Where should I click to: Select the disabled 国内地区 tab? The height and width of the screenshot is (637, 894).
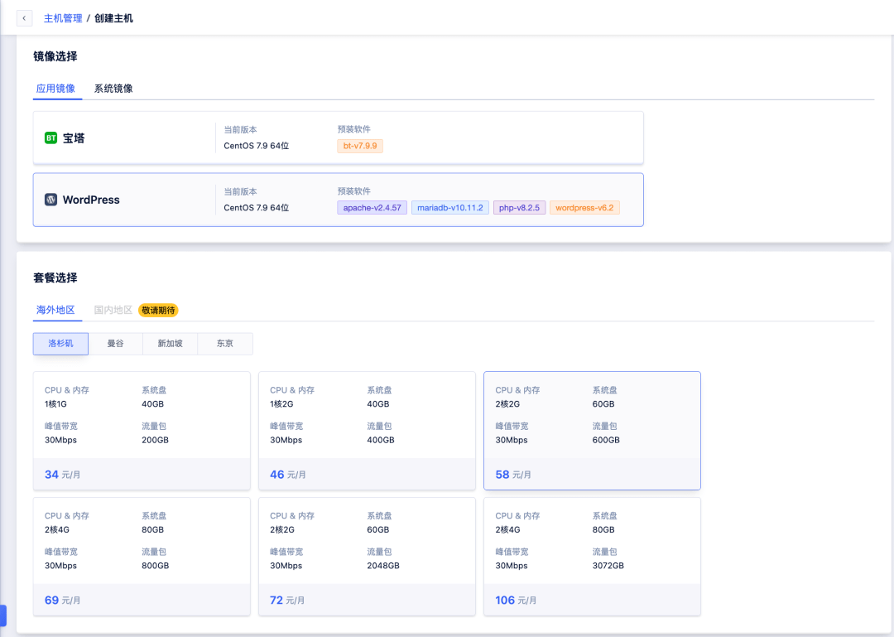[113, 310]
